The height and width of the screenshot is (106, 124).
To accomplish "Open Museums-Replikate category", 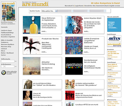I will coord(7,44).
